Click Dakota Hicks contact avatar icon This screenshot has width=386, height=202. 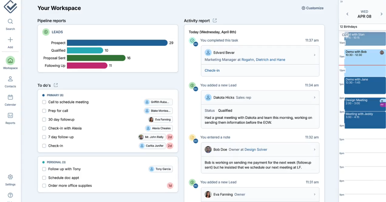pos(208,97)
